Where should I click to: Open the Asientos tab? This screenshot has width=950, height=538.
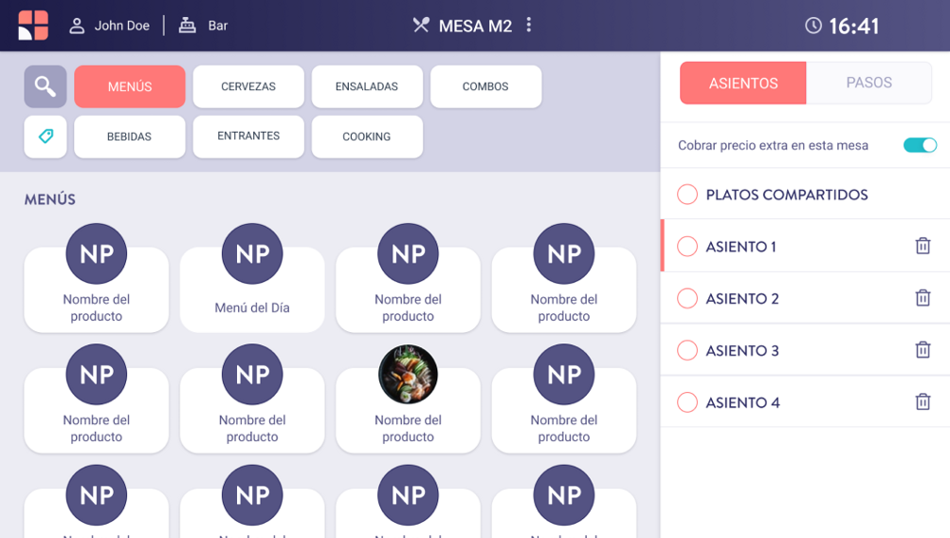[x=743, y=83]
